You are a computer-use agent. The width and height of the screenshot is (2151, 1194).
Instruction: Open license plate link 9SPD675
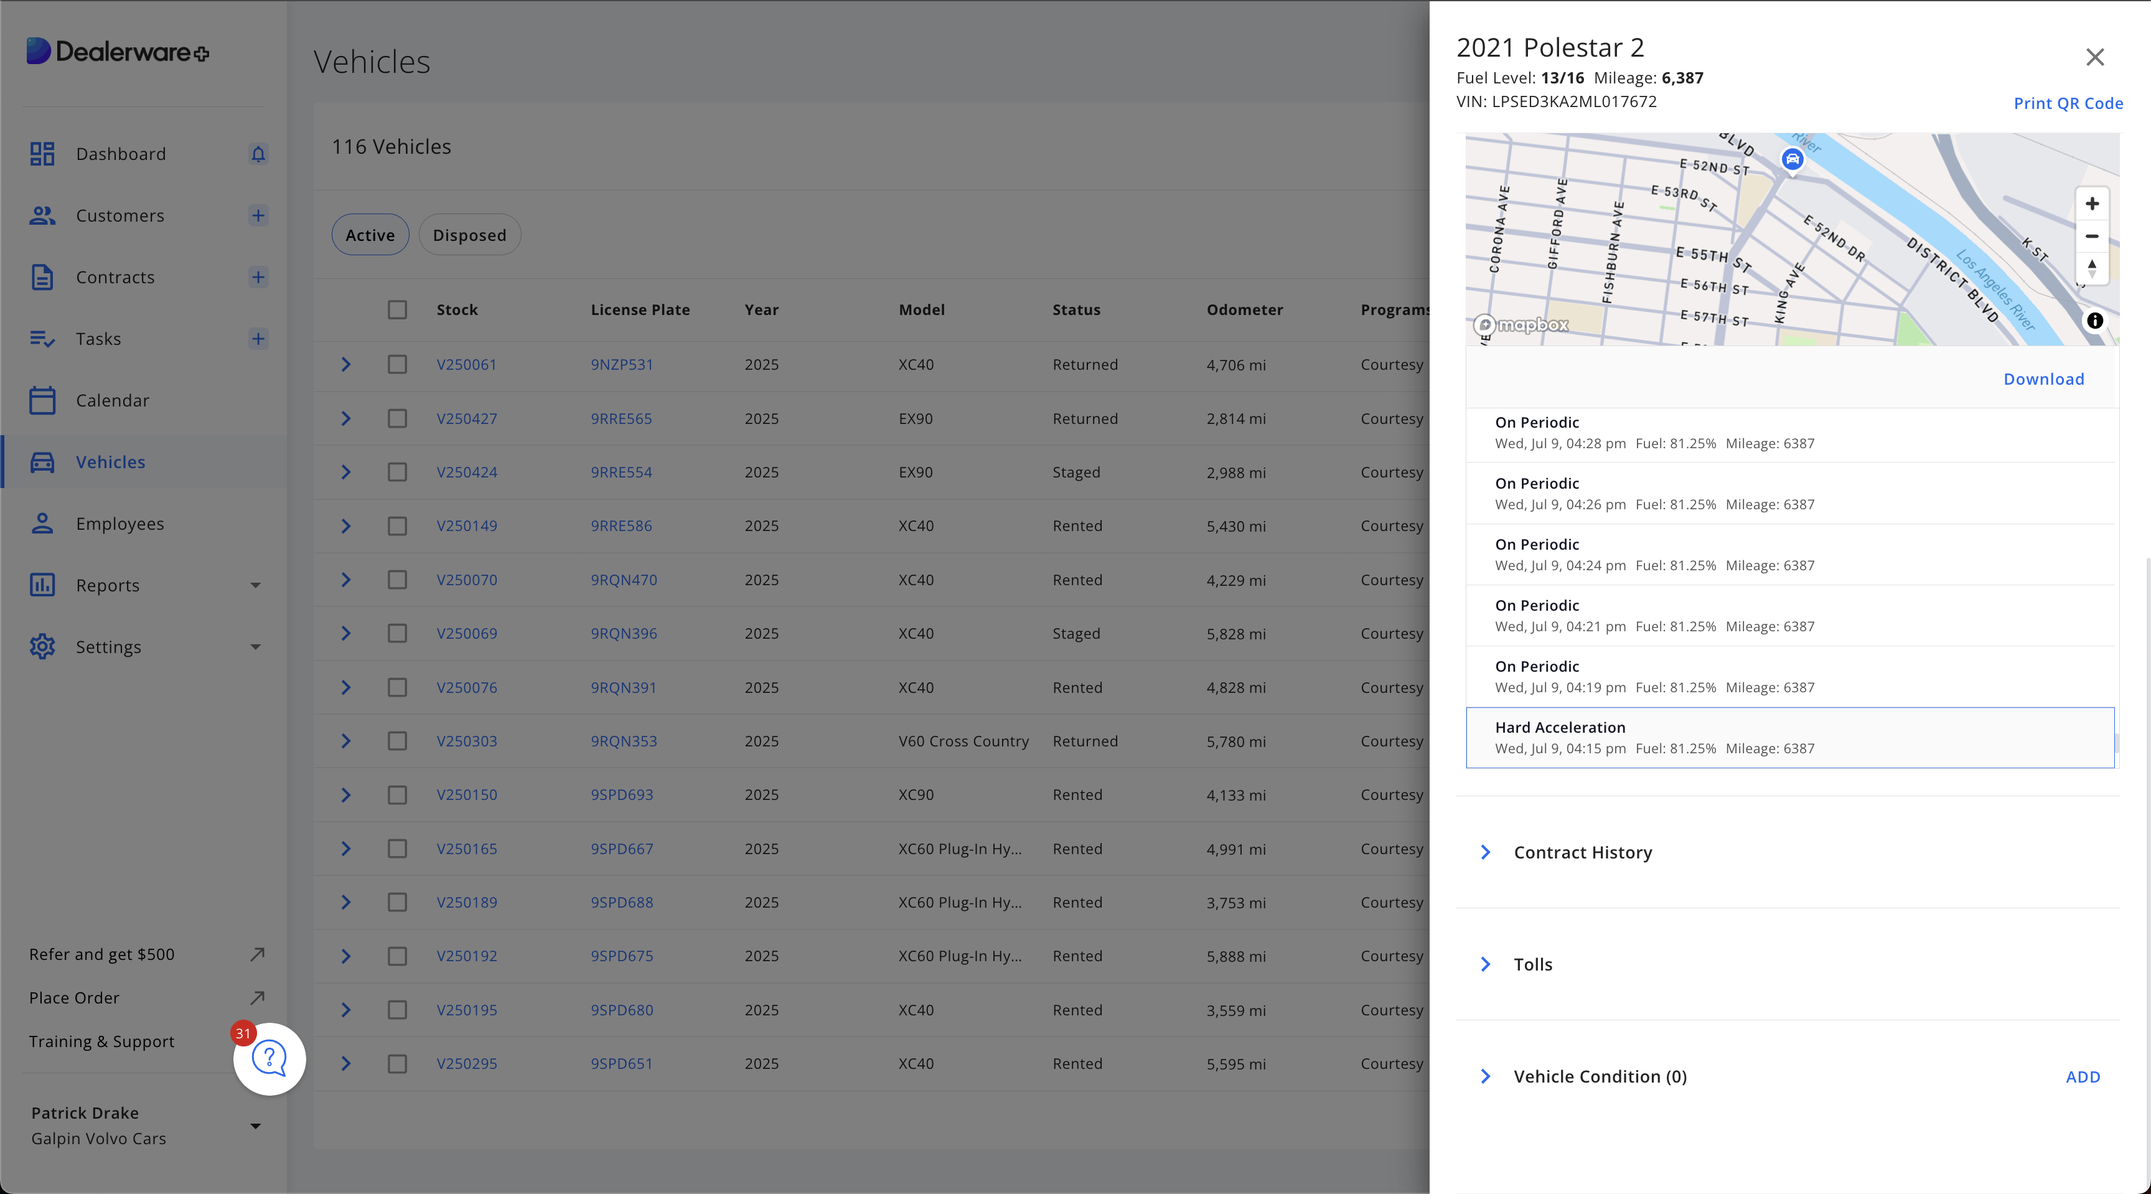[622, 956]
